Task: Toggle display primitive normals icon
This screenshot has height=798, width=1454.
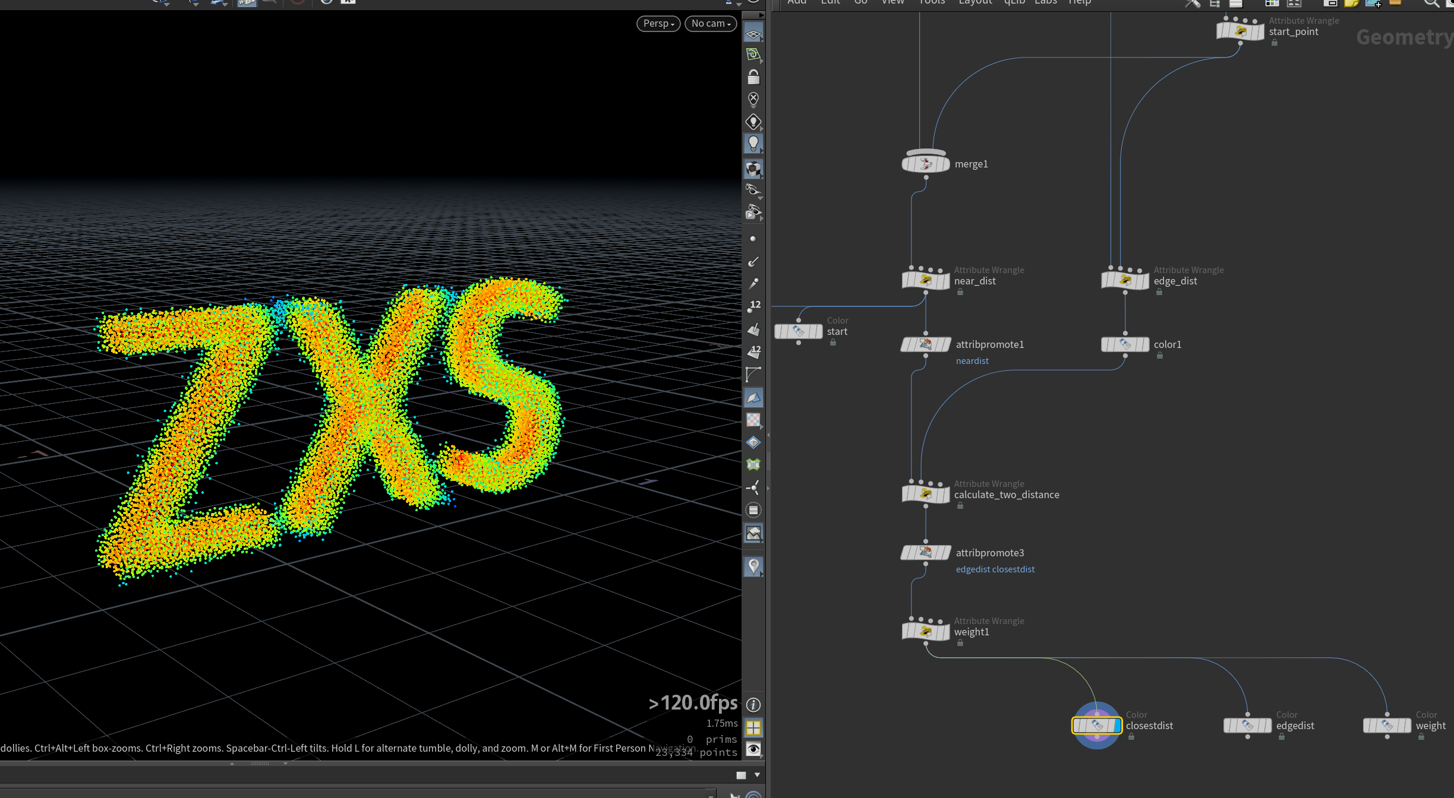Action: pos(753,329)
